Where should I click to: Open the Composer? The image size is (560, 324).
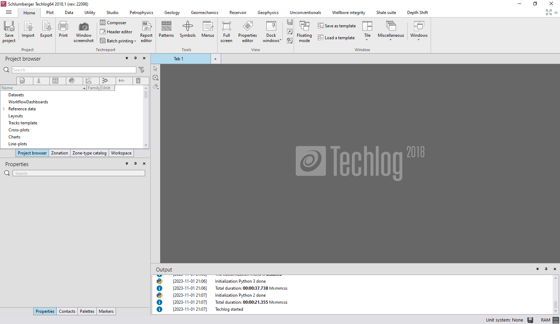(x=113, y=23)
